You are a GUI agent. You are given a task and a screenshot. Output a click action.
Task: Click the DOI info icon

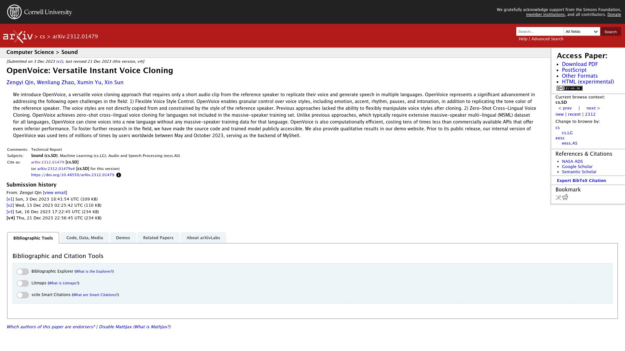pos(118,175)
